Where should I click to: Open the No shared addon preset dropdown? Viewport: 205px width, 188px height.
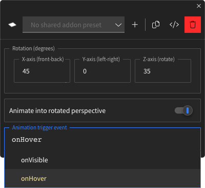tap(73, 25)
